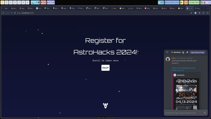Open the AstroHacks poster thumbnail
This screenshot has width=211, height=119.
pos(186,94)
